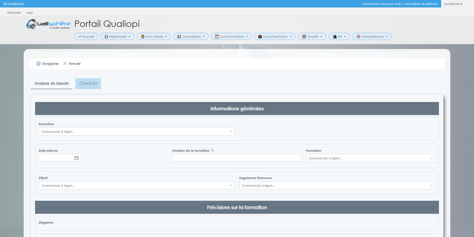Click the info icon beside Horaires de la formation
474x237 pixels.
pos(212,150)
